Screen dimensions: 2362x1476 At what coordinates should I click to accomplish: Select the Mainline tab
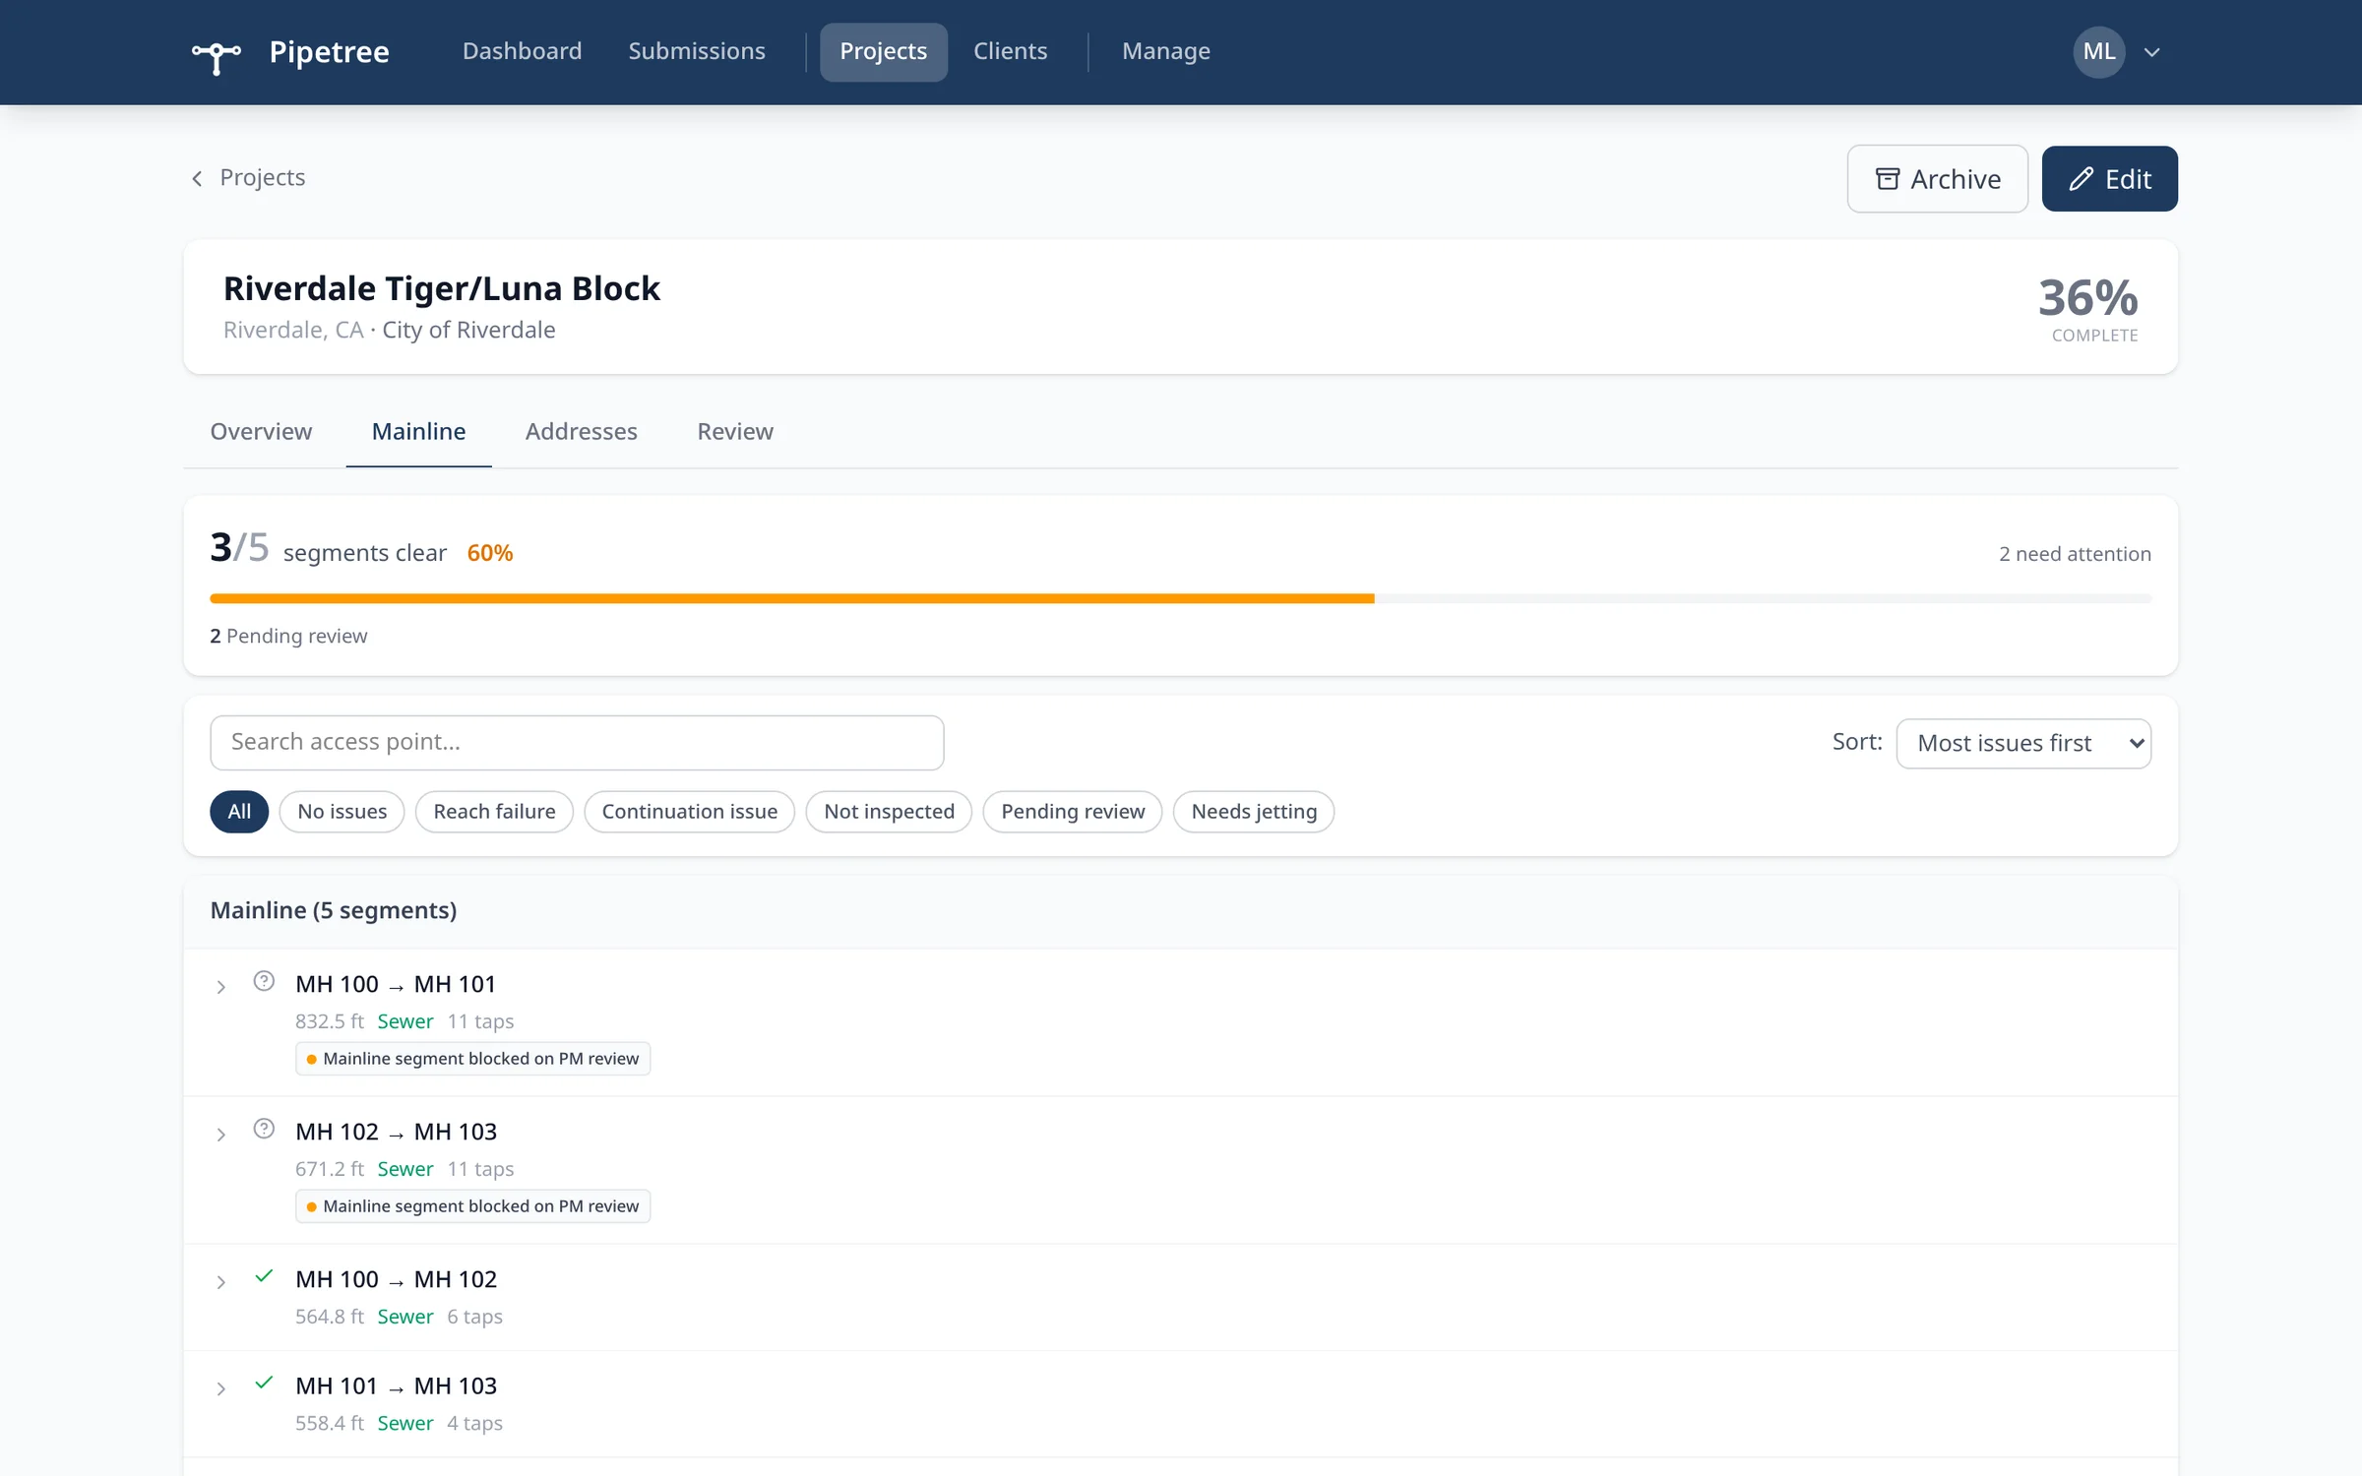(x=418, y=431)
